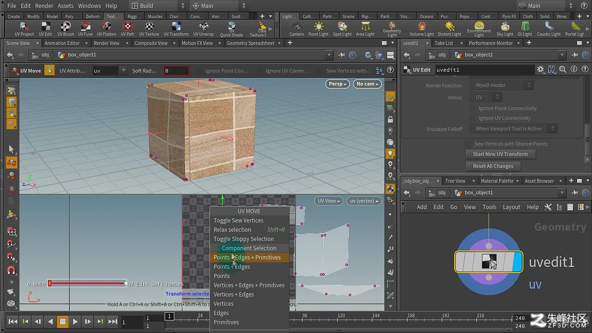Viewport: 592px width, 333px height.
Task: Add a Sky Light from the shelf
Action: coord(505,29)
